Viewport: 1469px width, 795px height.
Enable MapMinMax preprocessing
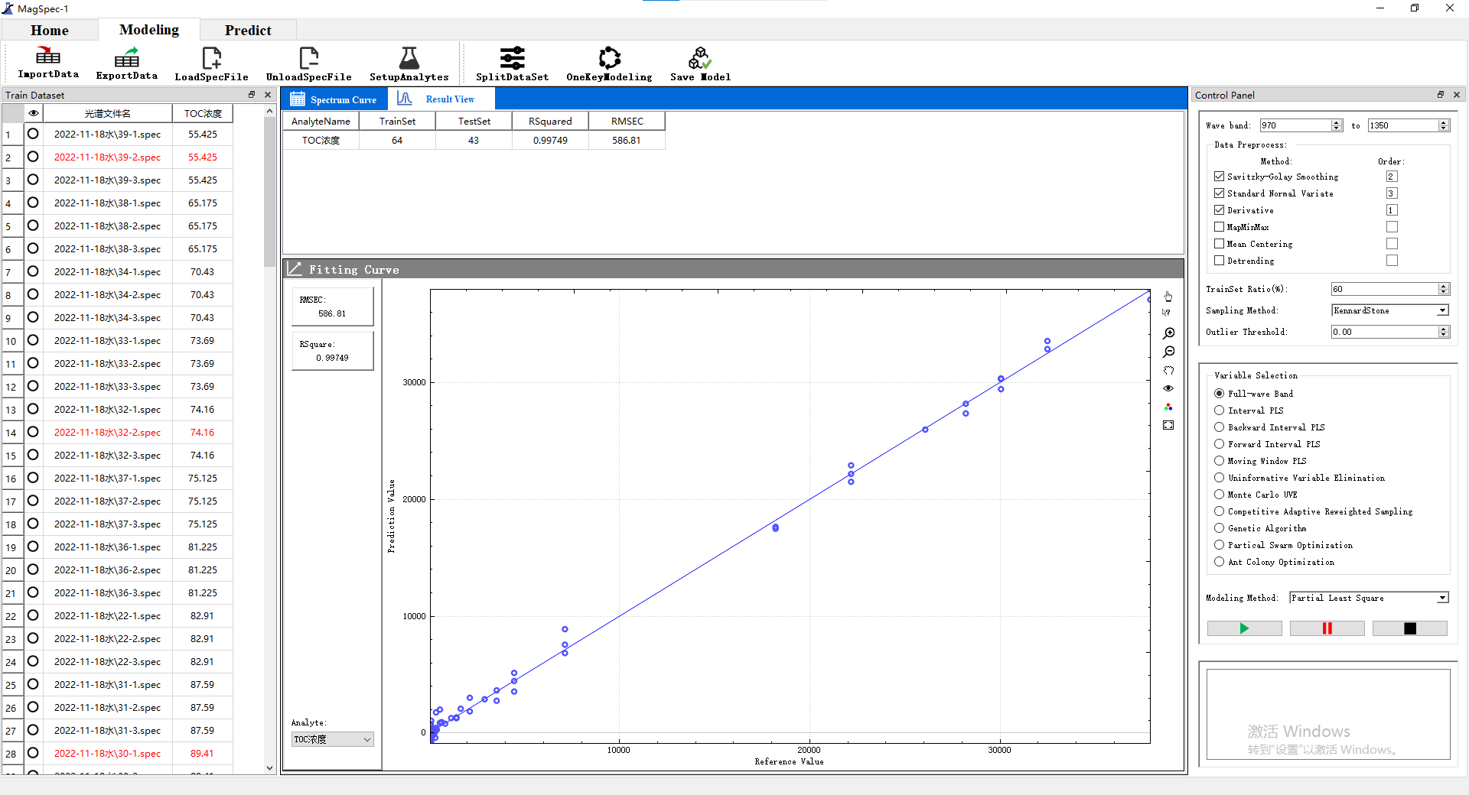pos(1219,227)
